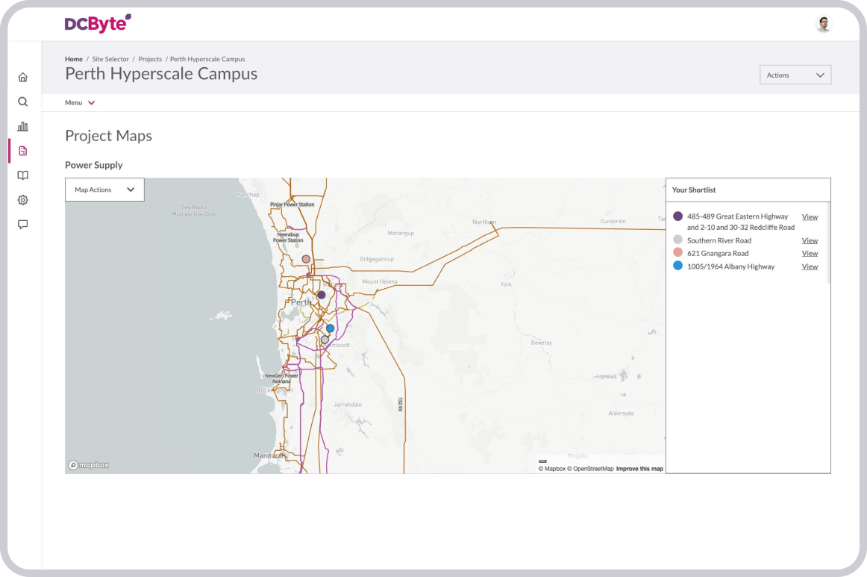Click the blue site marker on map
This screenshot has width=867, height=577.
coord(330,328)
